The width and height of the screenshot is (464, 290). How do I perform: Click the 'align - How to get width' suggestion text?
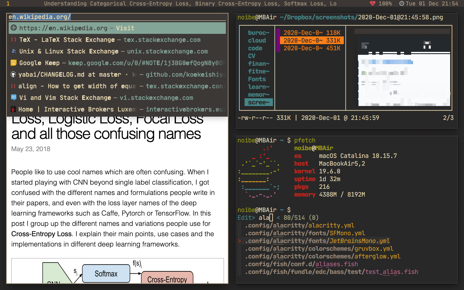tap(77, 86)
